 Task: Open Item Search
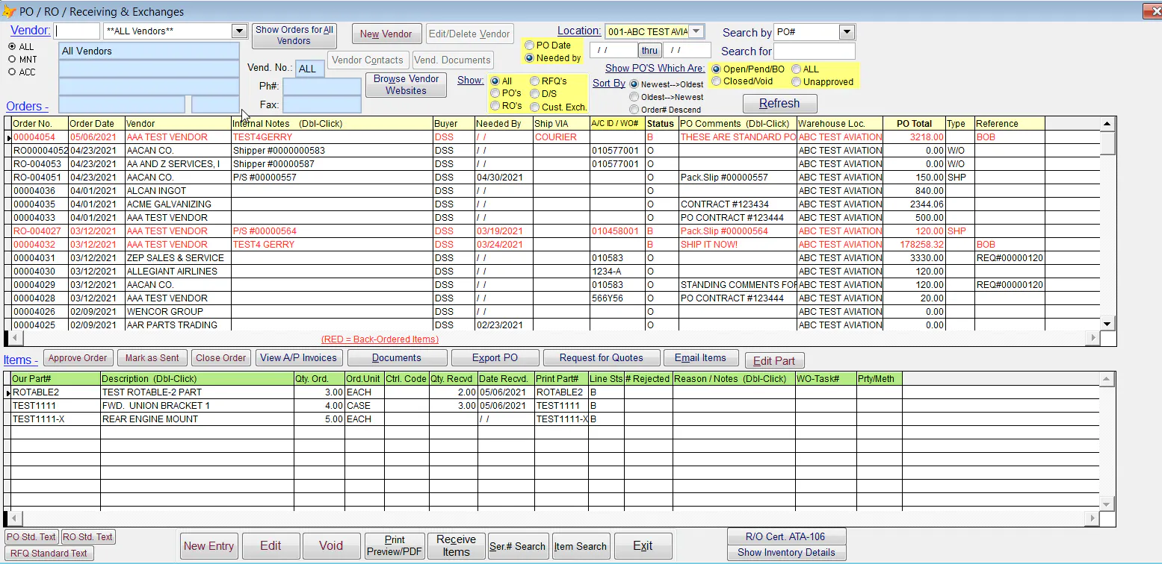pos(580,546)
